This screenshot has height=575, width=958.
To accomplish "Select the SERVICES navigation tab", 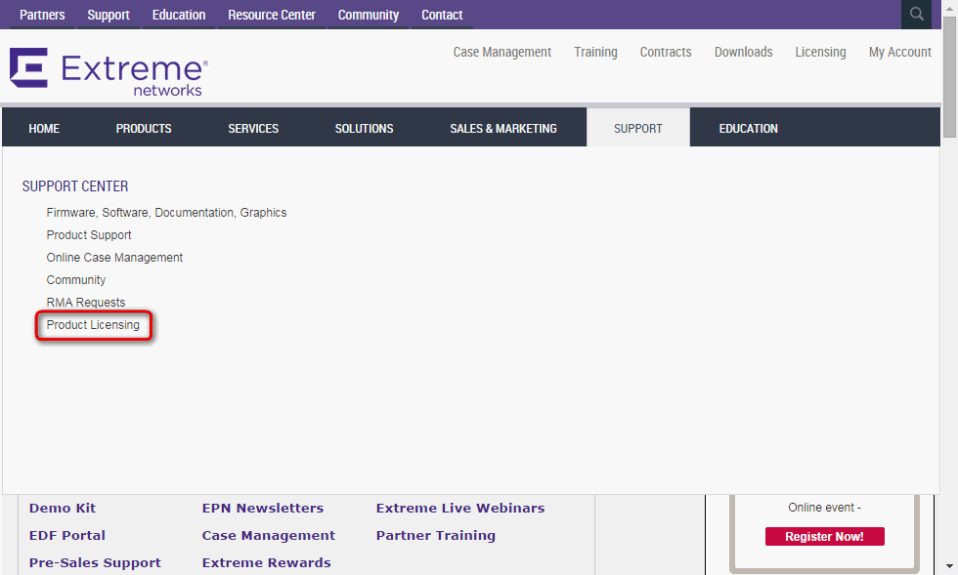I will (253, 128).
